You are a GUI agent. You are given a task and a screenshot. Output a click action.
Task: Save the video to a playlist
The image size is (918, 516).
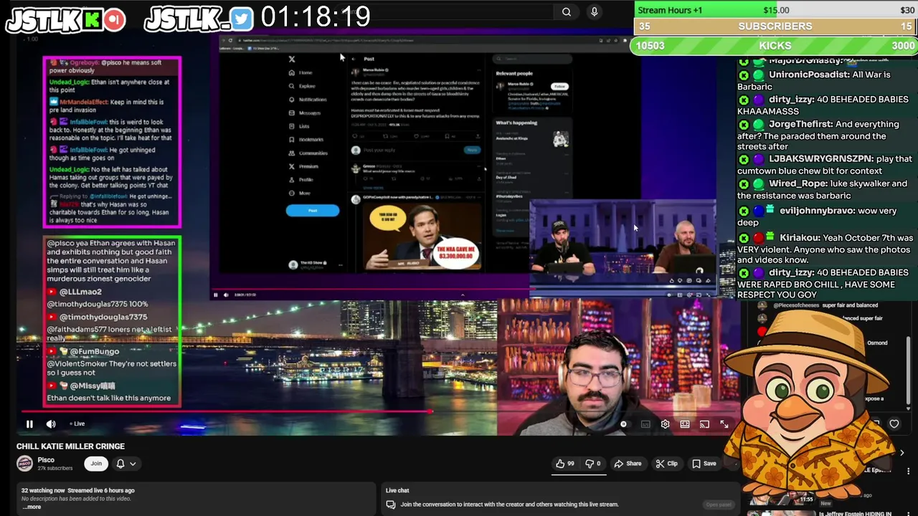coord(704,464)
